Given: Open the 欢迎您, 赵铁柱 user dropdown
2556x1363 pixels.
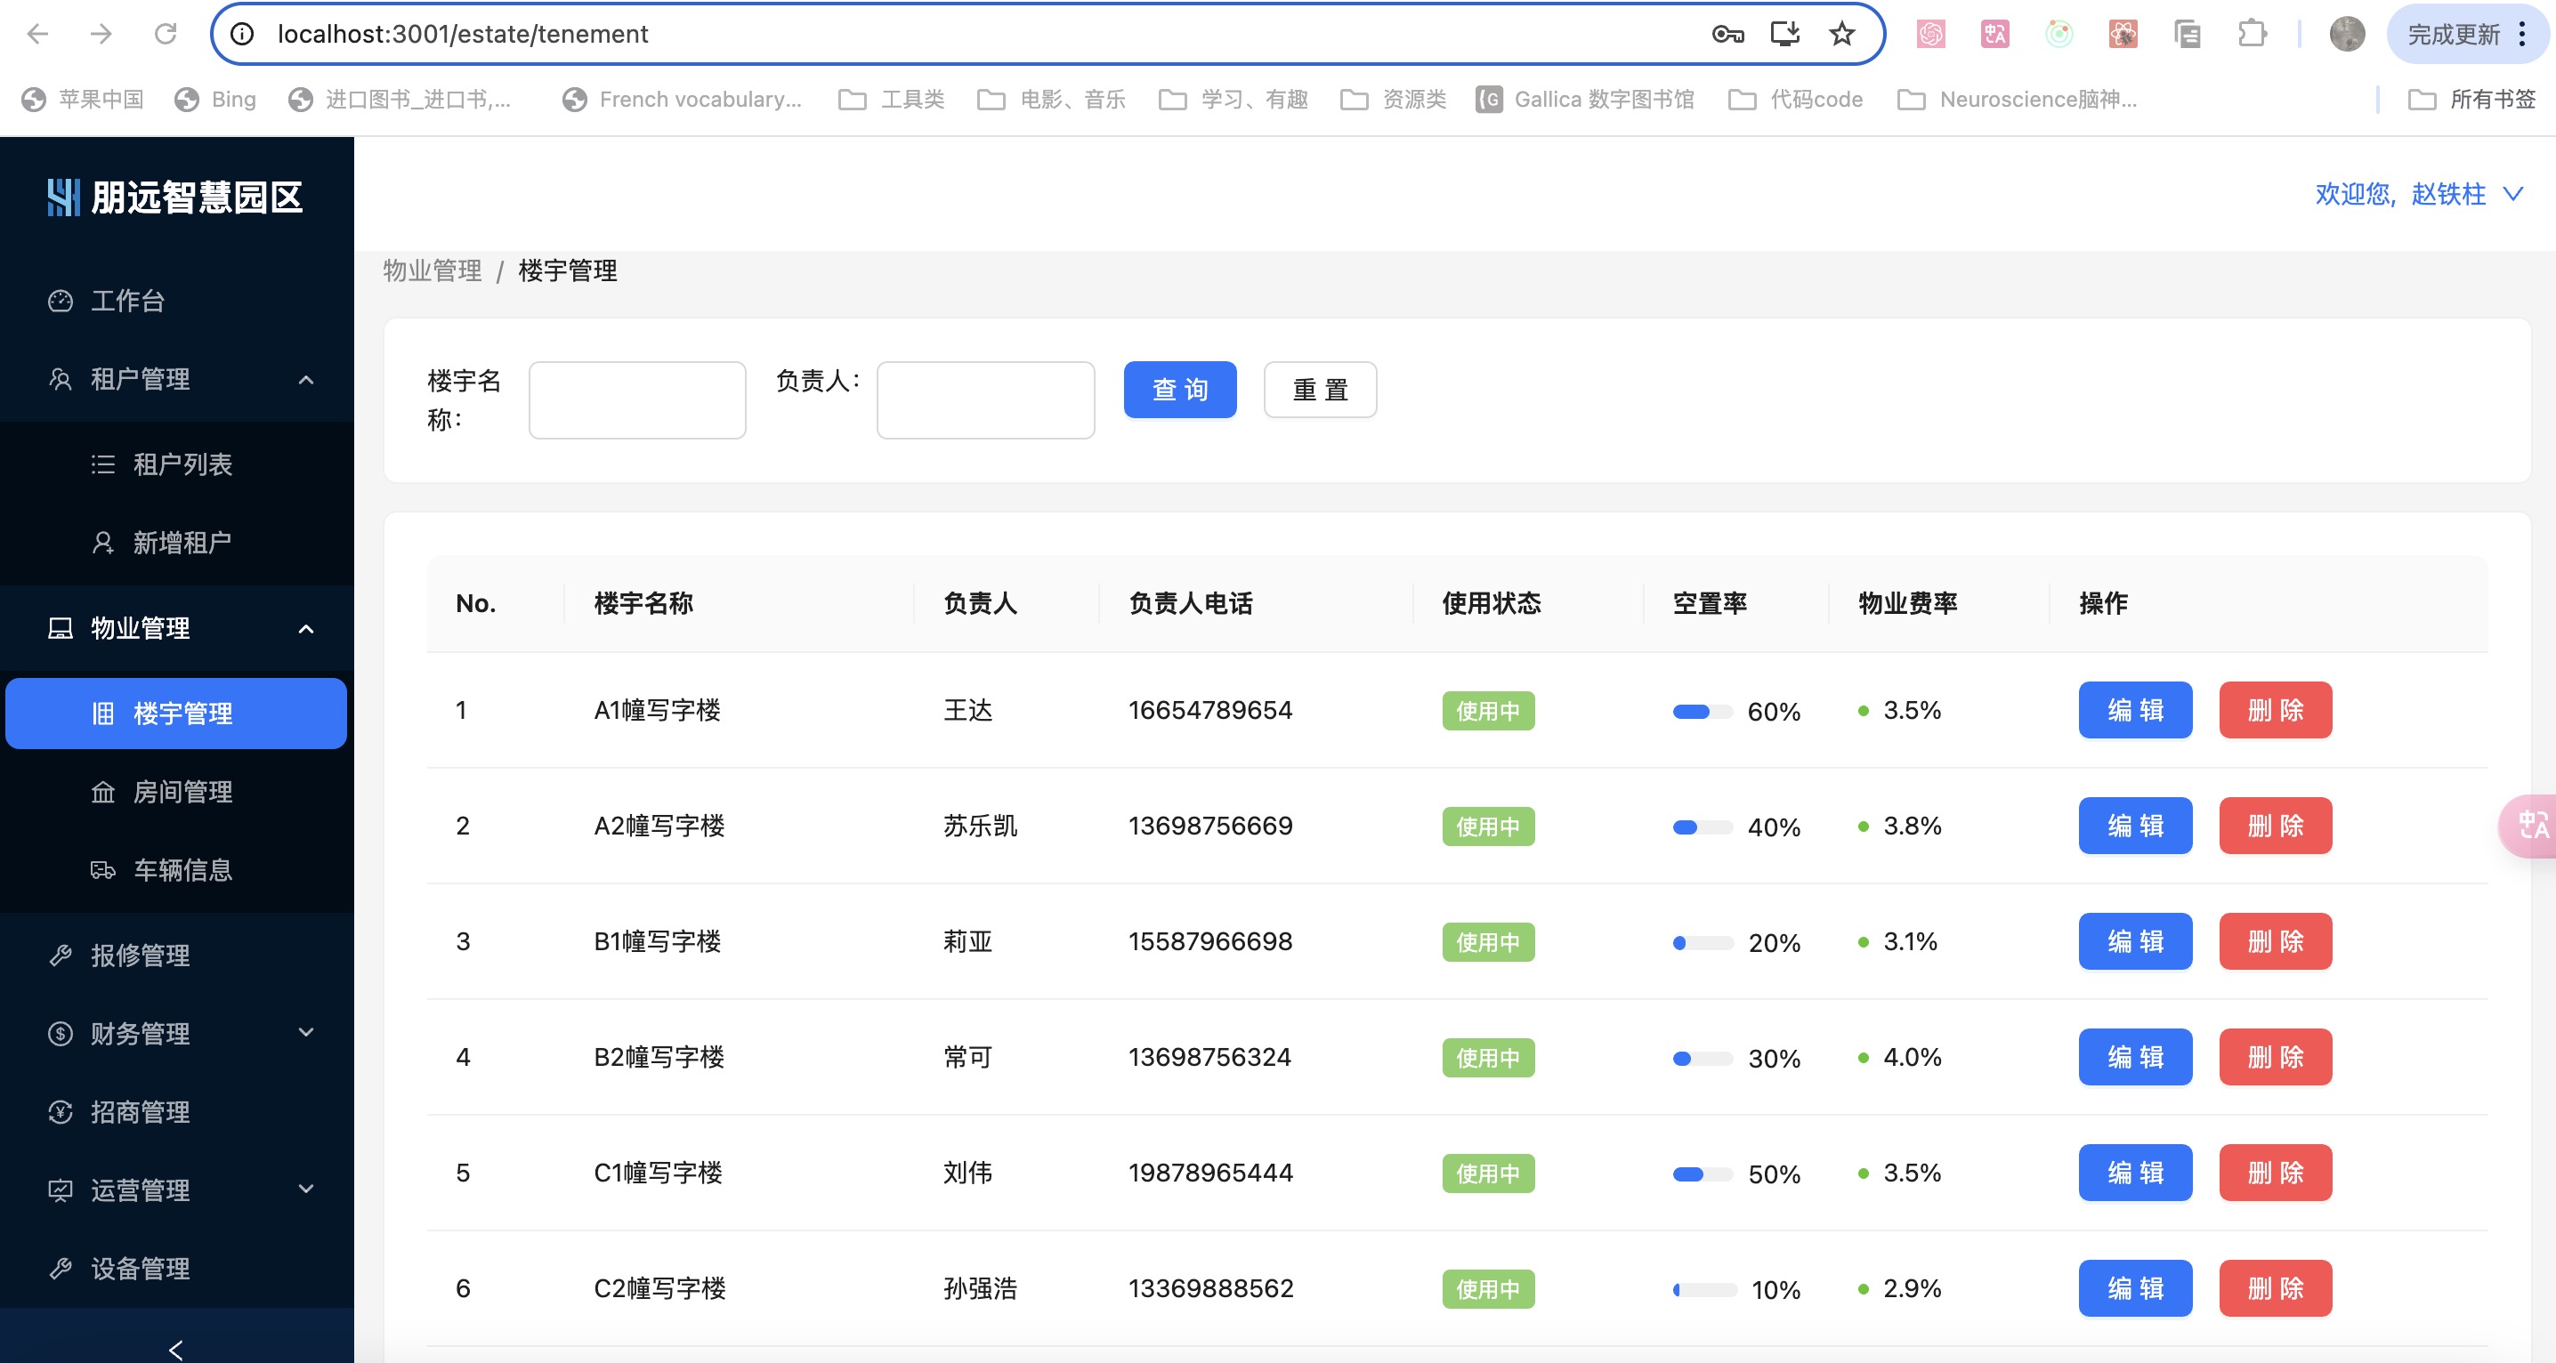Looking at the screenshot, I should pyautogui.click(x=2418, y=193).
